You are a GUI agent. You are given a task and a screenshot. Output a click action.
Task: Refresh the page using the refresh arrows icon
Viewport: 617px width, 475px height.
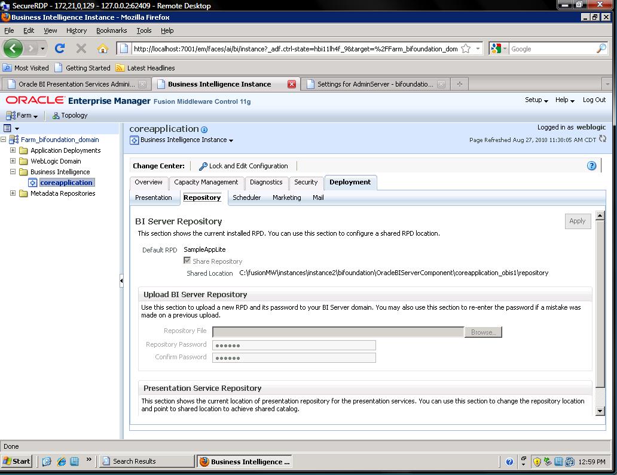click(603, 138)
